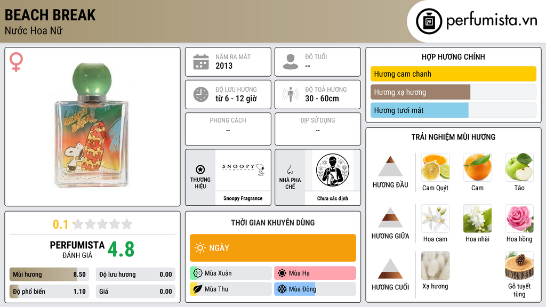Click the flower icon for Mùa Xuân
This screenshot has height=307, width=546.
pos(198,273)
